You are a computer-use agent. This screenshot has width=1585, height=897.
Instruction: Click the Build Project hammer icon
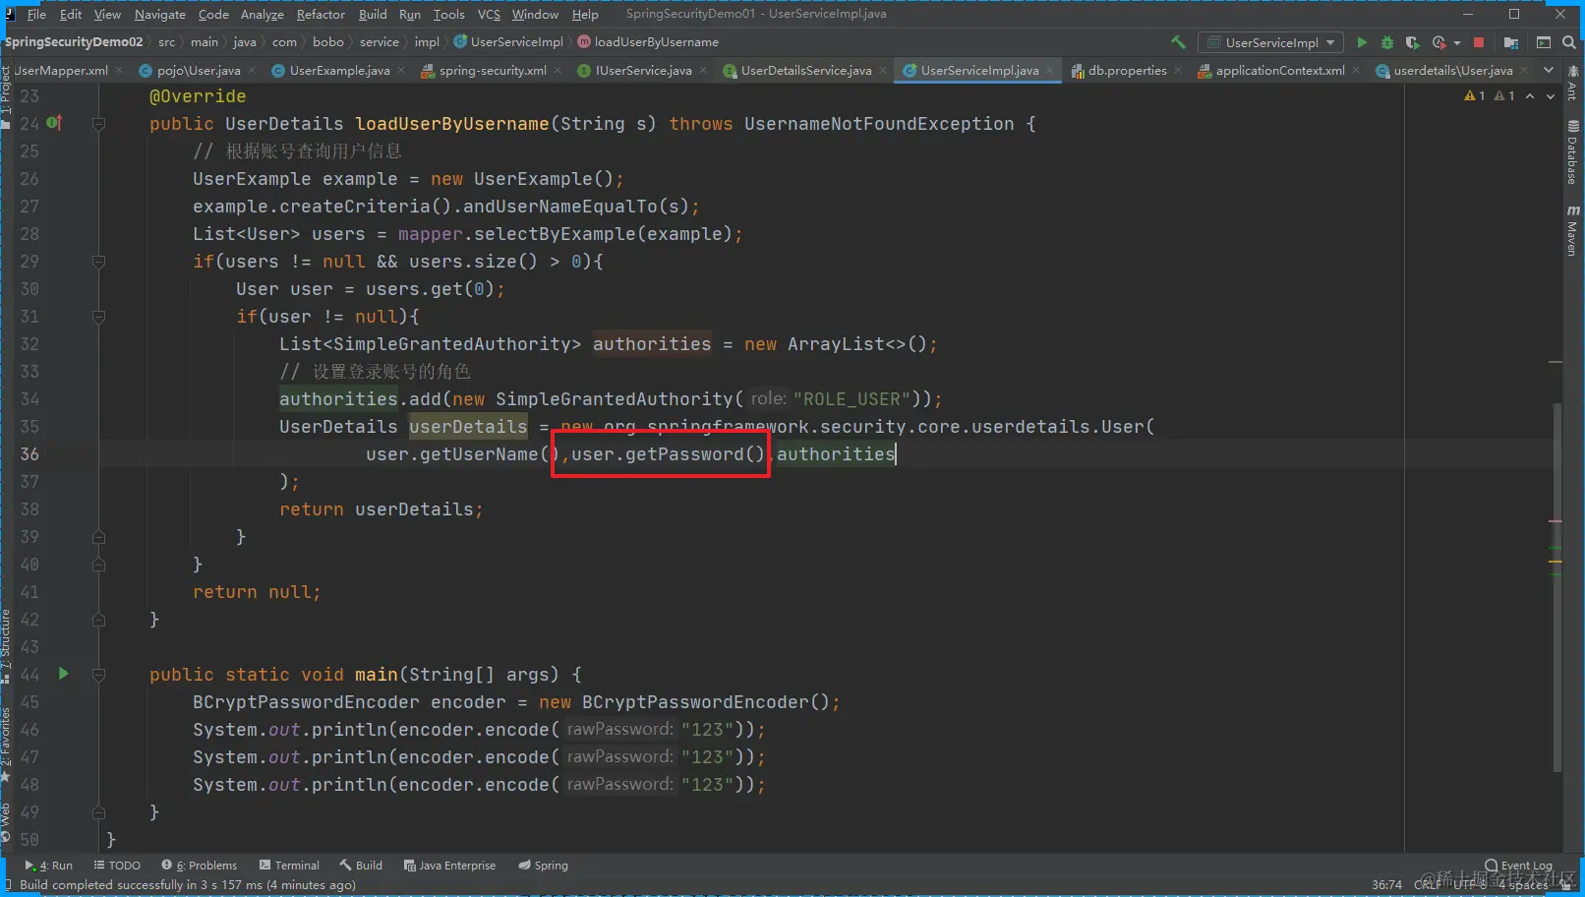[x=1178, y=42]
